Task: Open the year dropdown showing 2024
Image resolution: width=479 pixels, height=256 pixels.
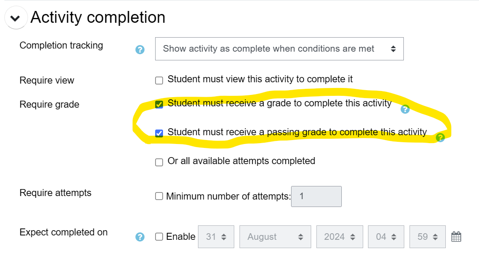Action: (340, 237)
